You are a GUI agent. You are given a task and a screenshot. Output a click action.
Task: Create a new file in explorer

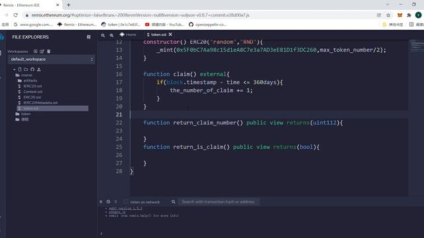(20, 69)
